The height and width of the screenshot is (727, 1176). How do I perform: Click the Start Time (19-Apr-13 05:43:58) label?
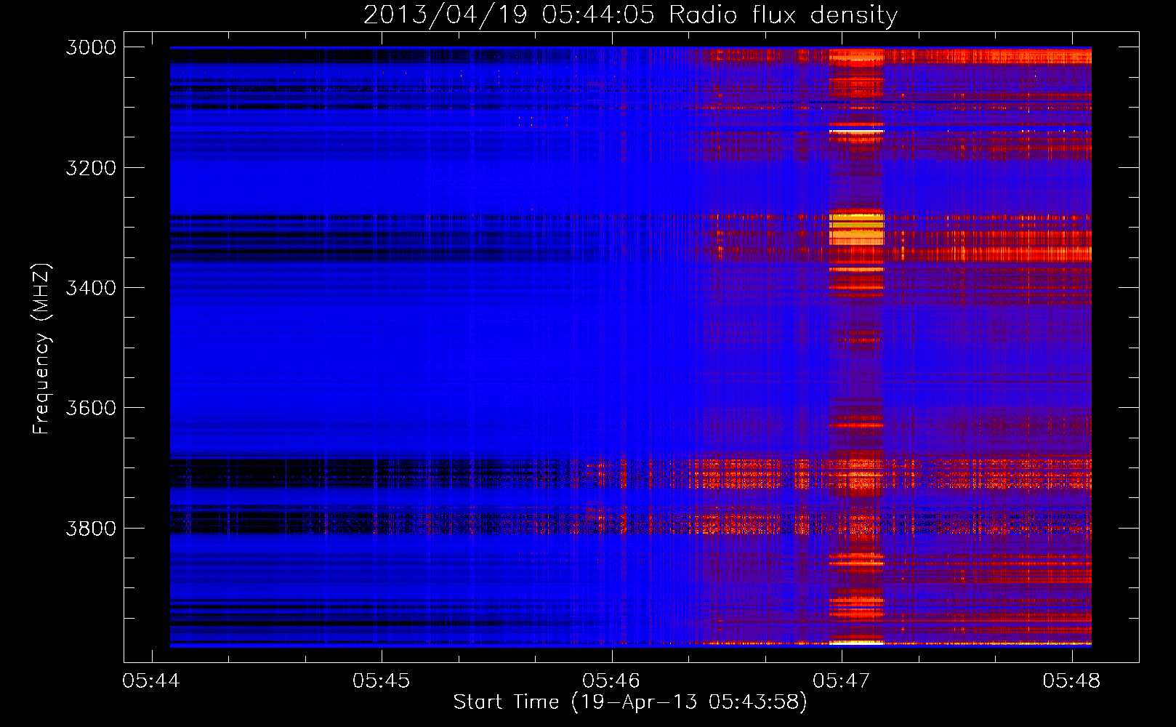tap(630, 702)
